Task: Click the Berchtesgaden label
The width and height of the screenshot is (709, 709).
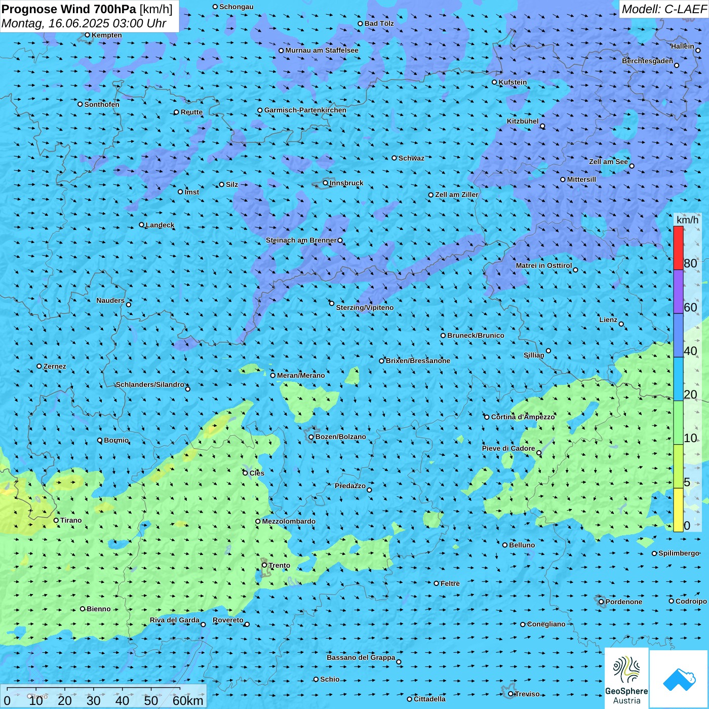Action: 648,61
